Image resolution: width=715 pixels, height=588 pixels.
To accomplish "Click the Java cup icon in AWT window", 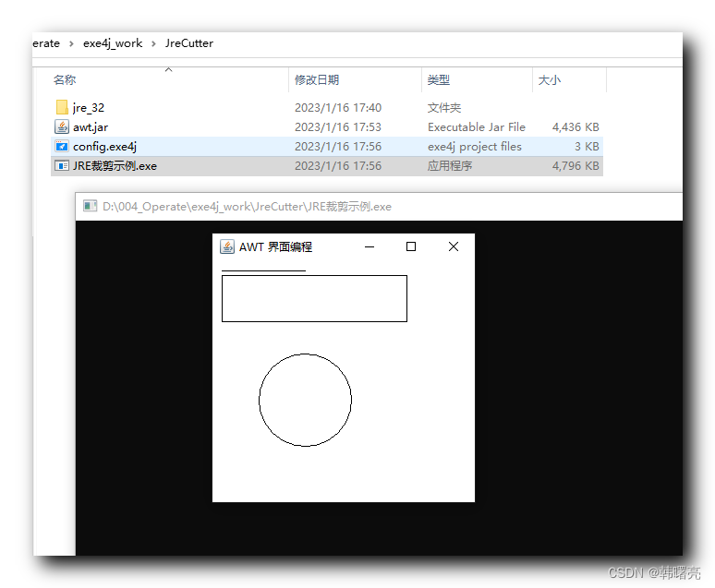I will click(x=227, y=246).
